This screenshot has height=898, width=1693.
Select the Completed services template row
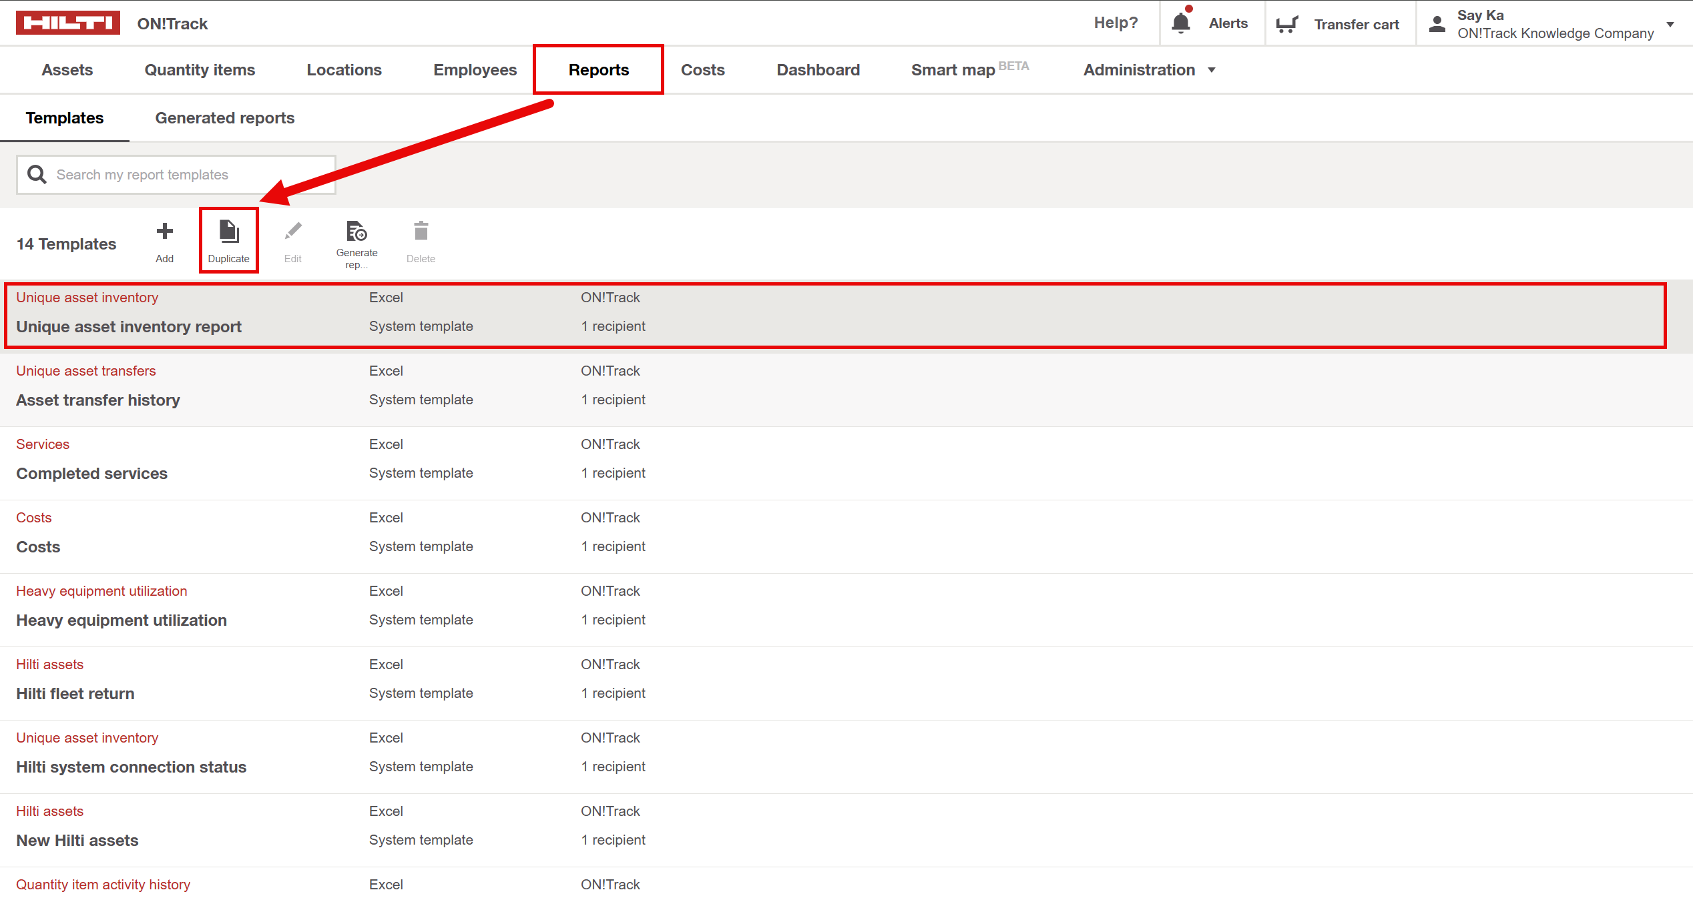tap(92, 474)
